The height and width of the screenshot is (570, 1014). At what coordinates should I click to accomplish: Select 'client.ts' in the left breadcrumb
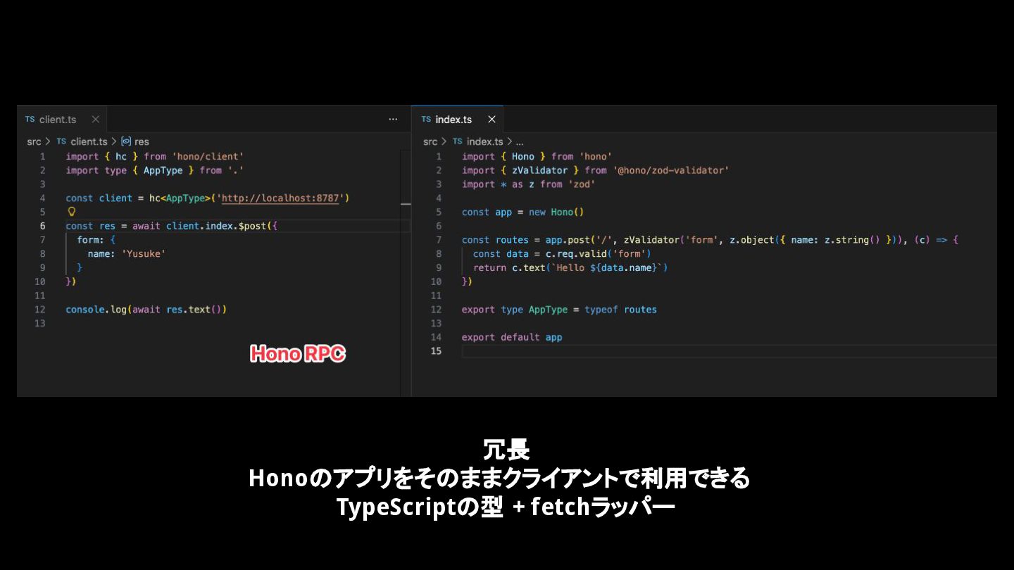click(x=89, y=141)
